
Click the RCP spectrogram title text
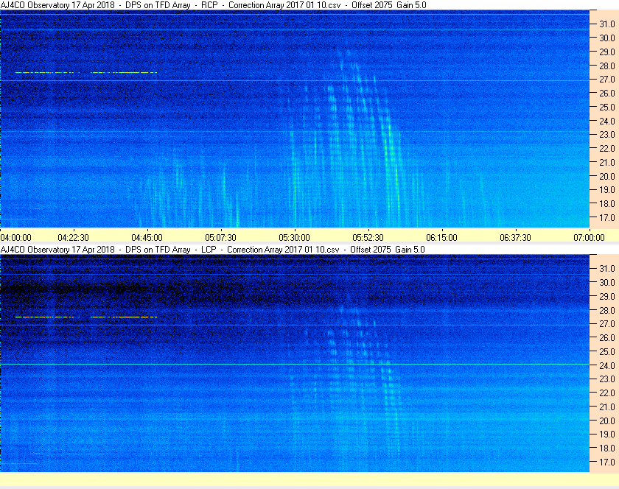coord(214,5)
